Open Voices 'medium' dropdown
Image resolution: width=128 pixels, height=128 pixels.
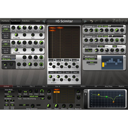coord(9,96)
